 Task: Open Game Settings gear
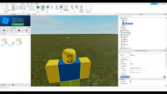[81, 8]
